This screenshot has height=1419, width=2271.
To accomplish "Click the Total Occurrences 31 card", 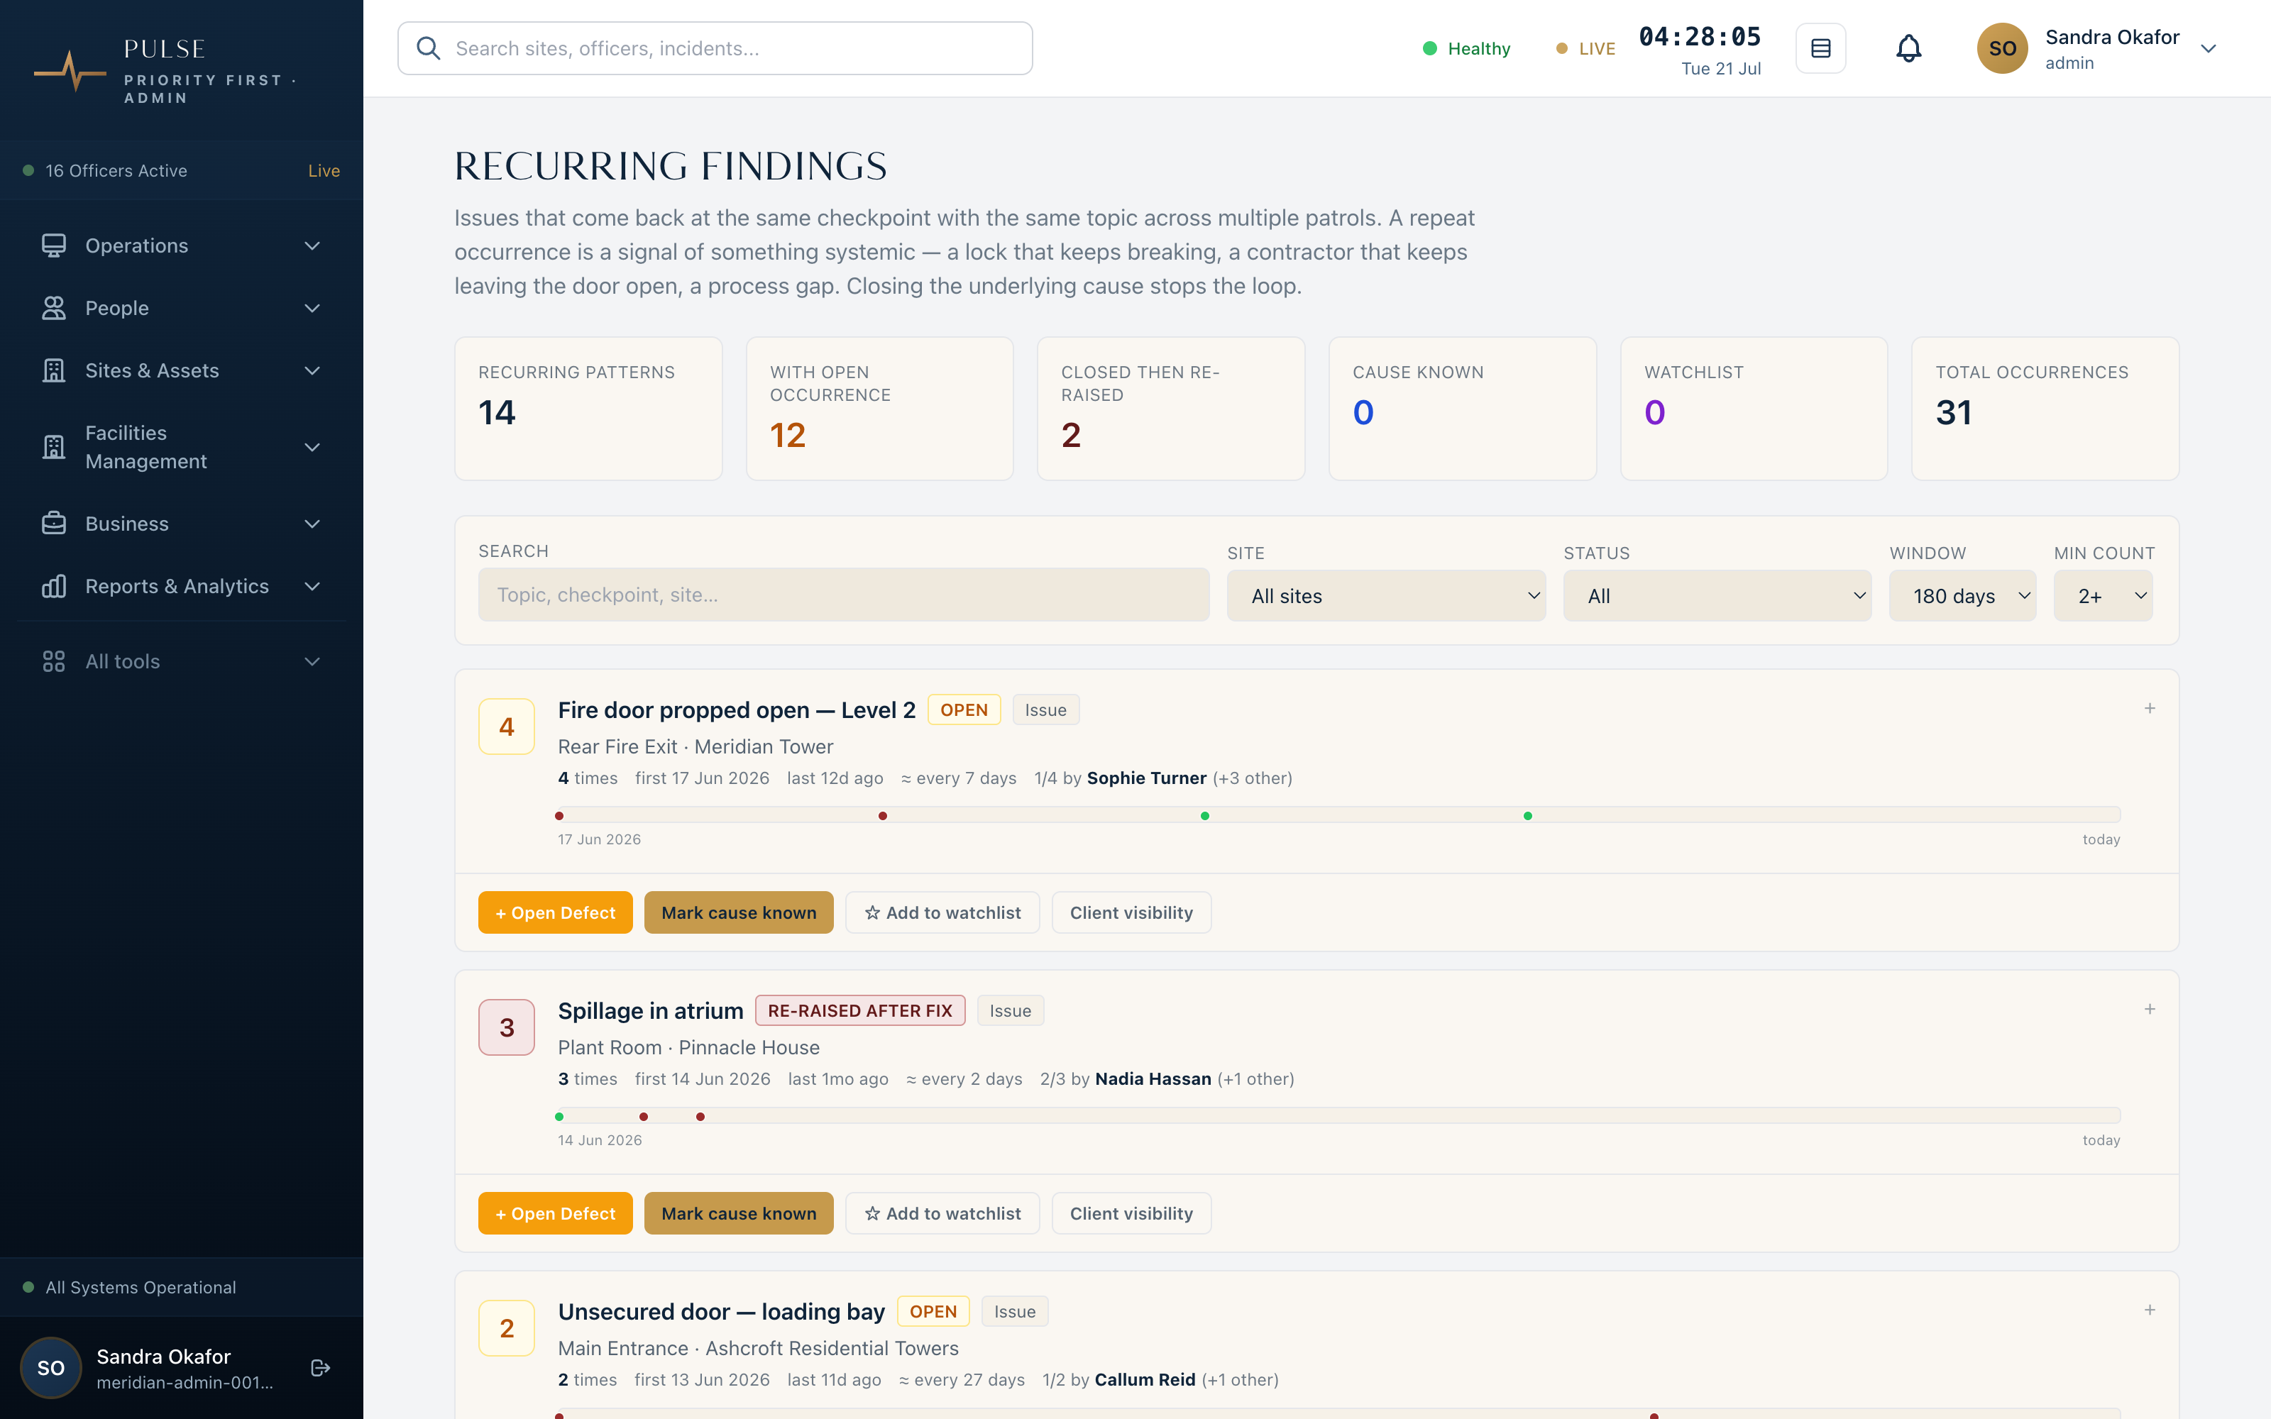I will coord(2045,408).
